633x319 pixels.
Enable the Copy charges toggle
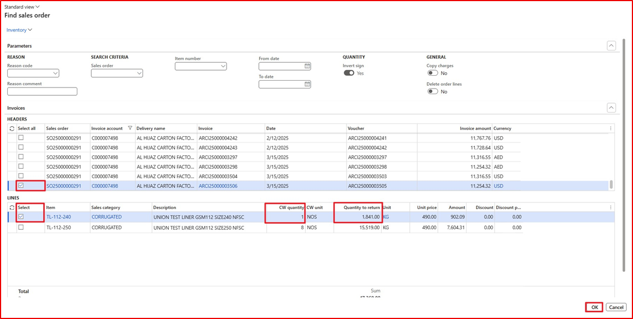pos(432,73)
